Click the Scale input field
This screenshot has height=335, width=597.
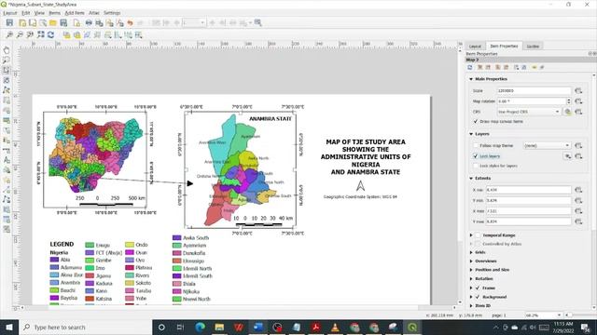point(534,91)
